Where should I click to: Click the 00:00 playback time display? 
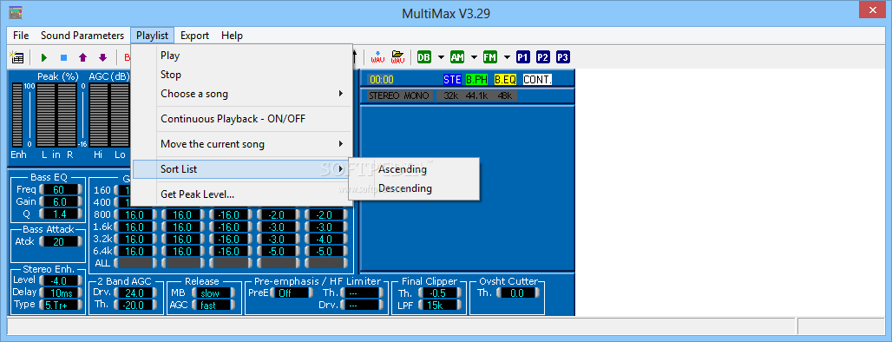click(x=382, y=80)
